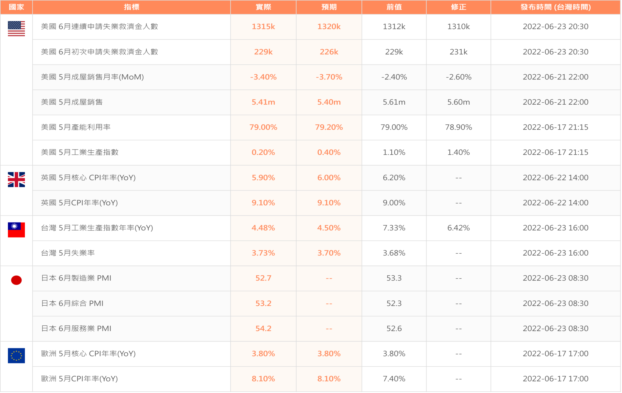Click the 前值 column header
The width and height of the screenshot is (622, 393).
pyautogui.click(x=394, y=7)
